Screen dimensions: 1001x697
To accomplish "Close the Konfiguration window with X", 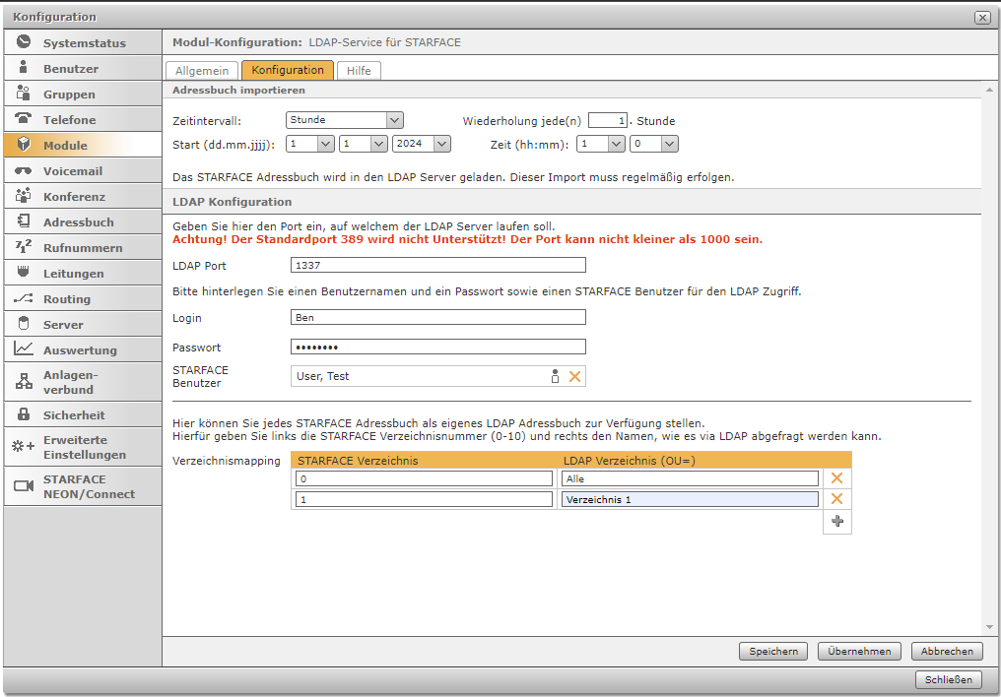I will (982, 18).
